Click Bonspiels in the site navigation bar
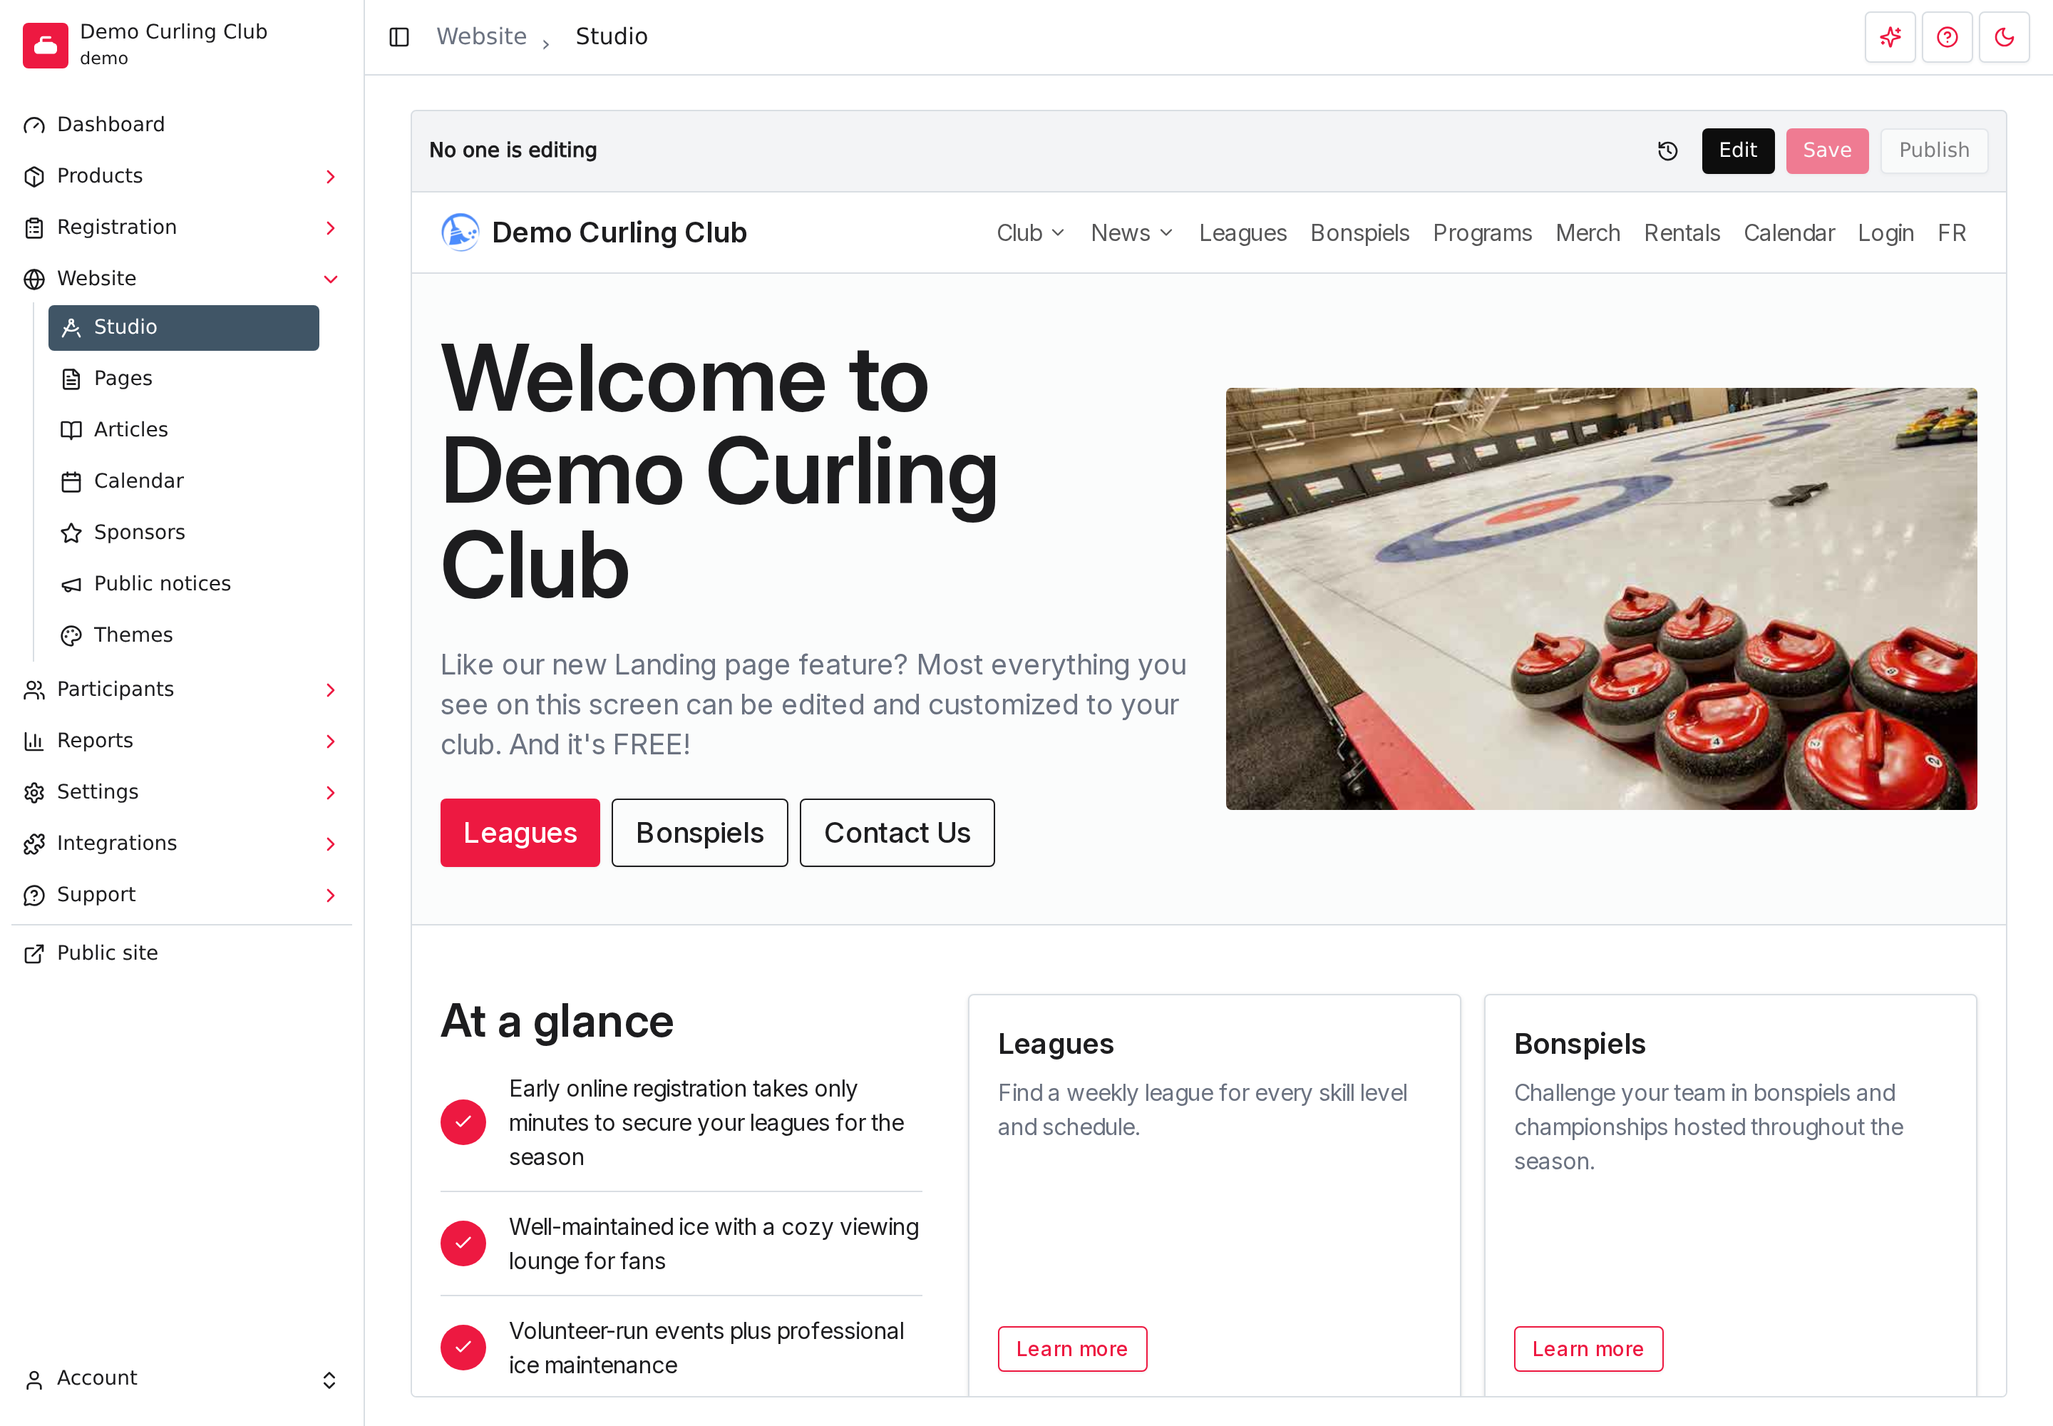Image resolution: width=2053 pixels, height=1426 pixels. [x=1359, y=233]
